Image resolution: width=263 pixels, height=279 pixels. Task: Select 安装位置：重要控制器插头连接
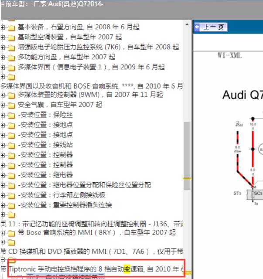pos(65,205)
